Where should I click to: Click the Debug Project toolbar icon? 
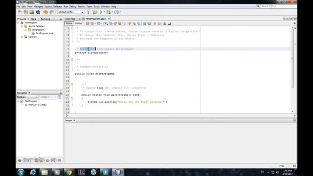pos(109,12)
